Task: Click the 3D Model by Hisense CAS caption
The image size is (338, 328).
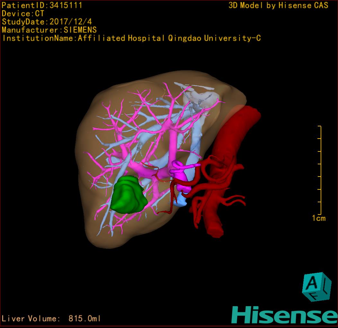Action: (x=278, y=5)
